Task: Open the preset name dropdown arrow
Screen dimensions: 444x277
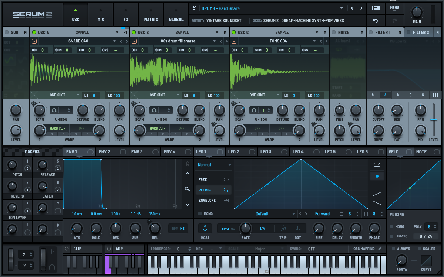Action: click(x=342, y=8)
